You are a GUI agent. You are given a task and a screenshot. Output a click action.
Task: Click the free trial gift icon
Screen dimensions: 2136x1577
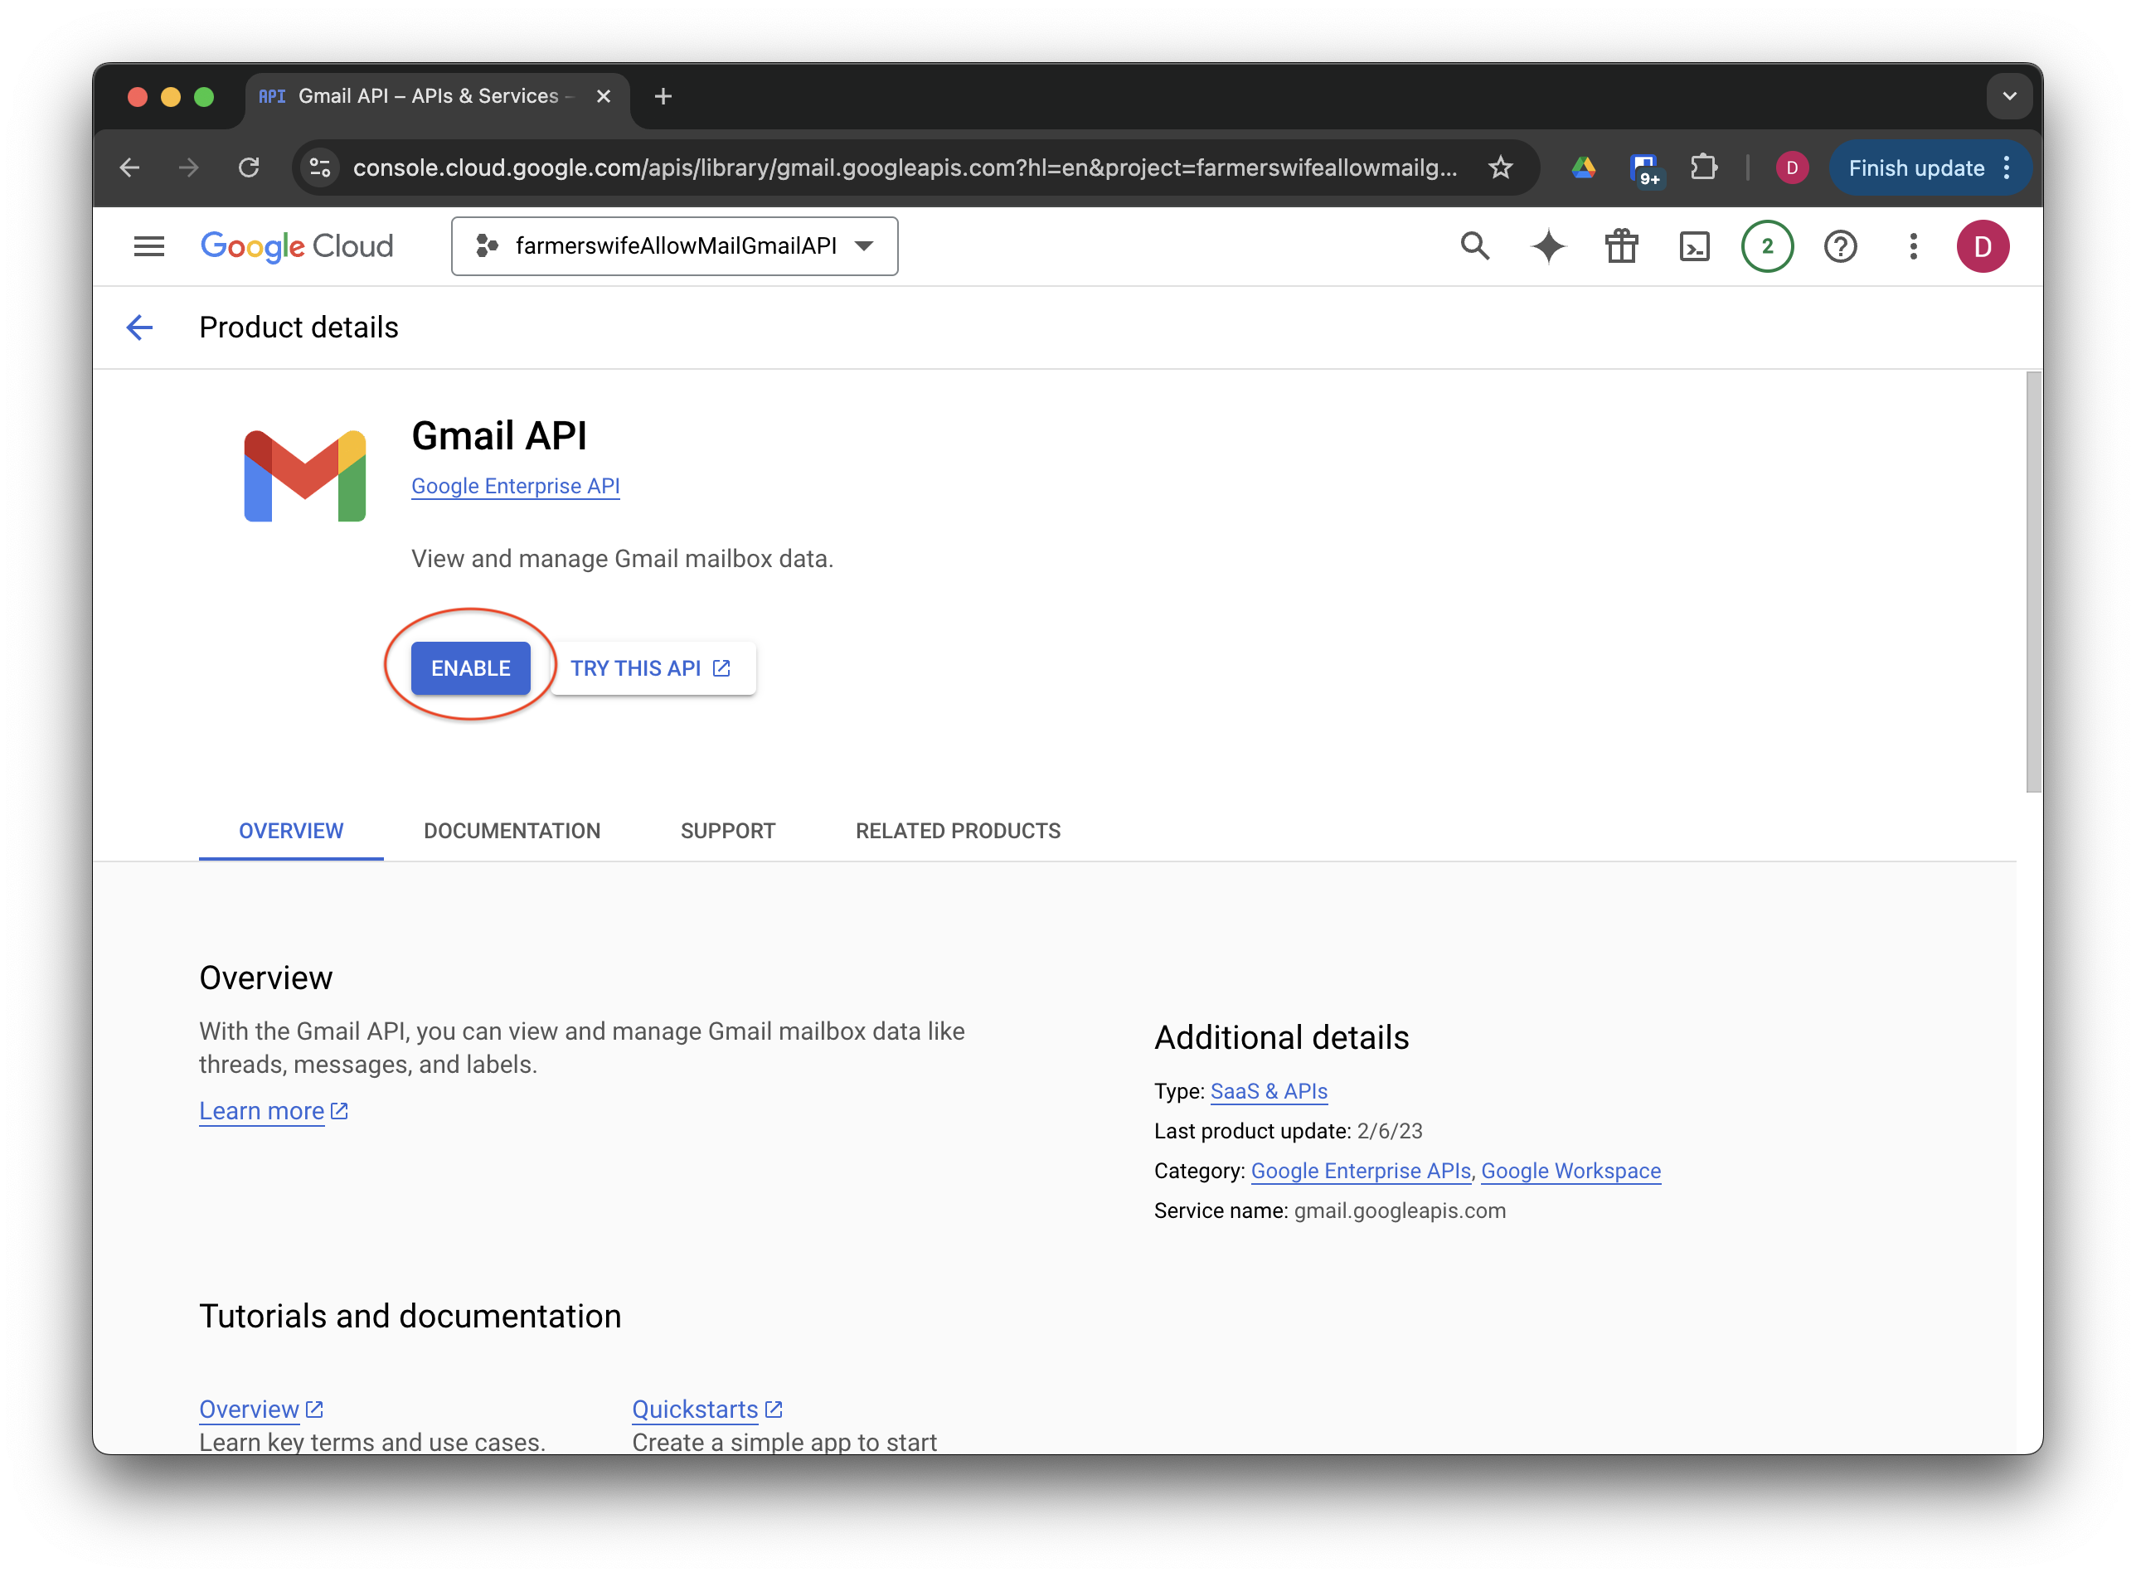coord(1622,246)
